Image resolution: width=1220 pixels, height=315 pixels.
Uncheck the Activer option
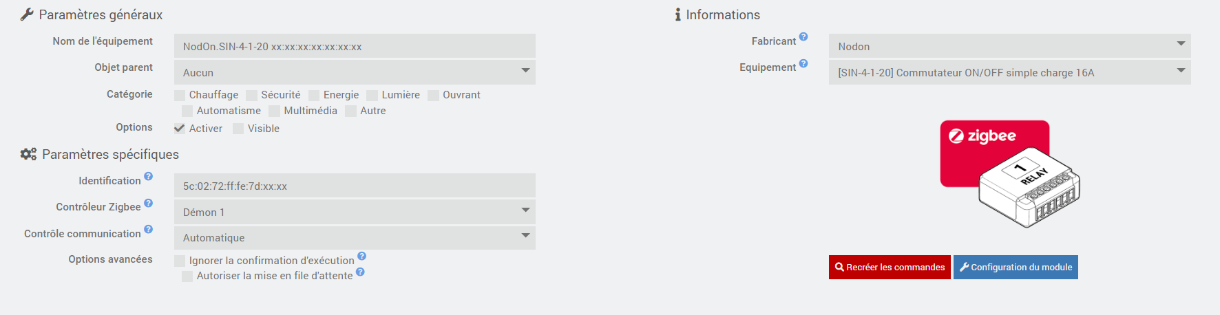click(180, 129)
